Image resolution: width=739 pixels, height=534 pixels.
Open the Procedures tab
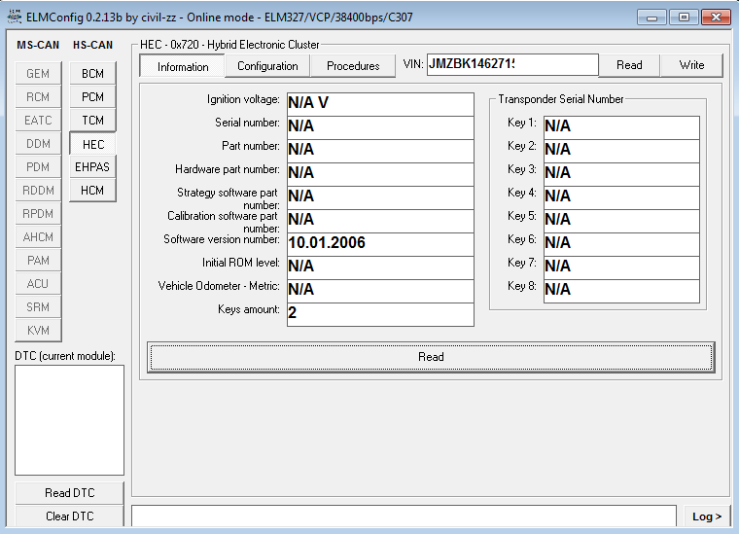click(x=353, y=66)
